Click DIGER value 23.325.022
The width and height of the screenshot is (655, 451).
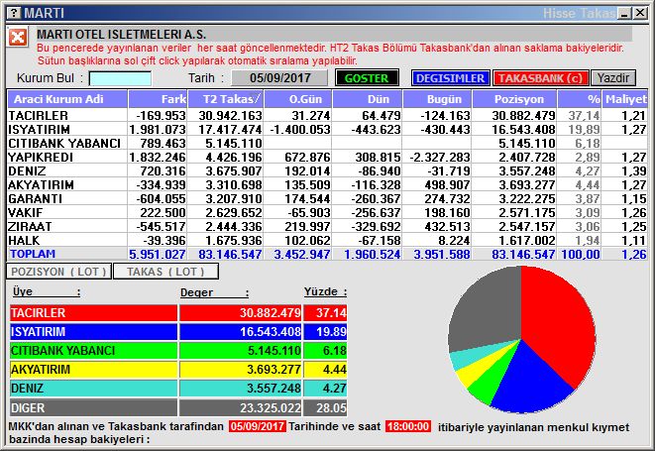(271, 408)
